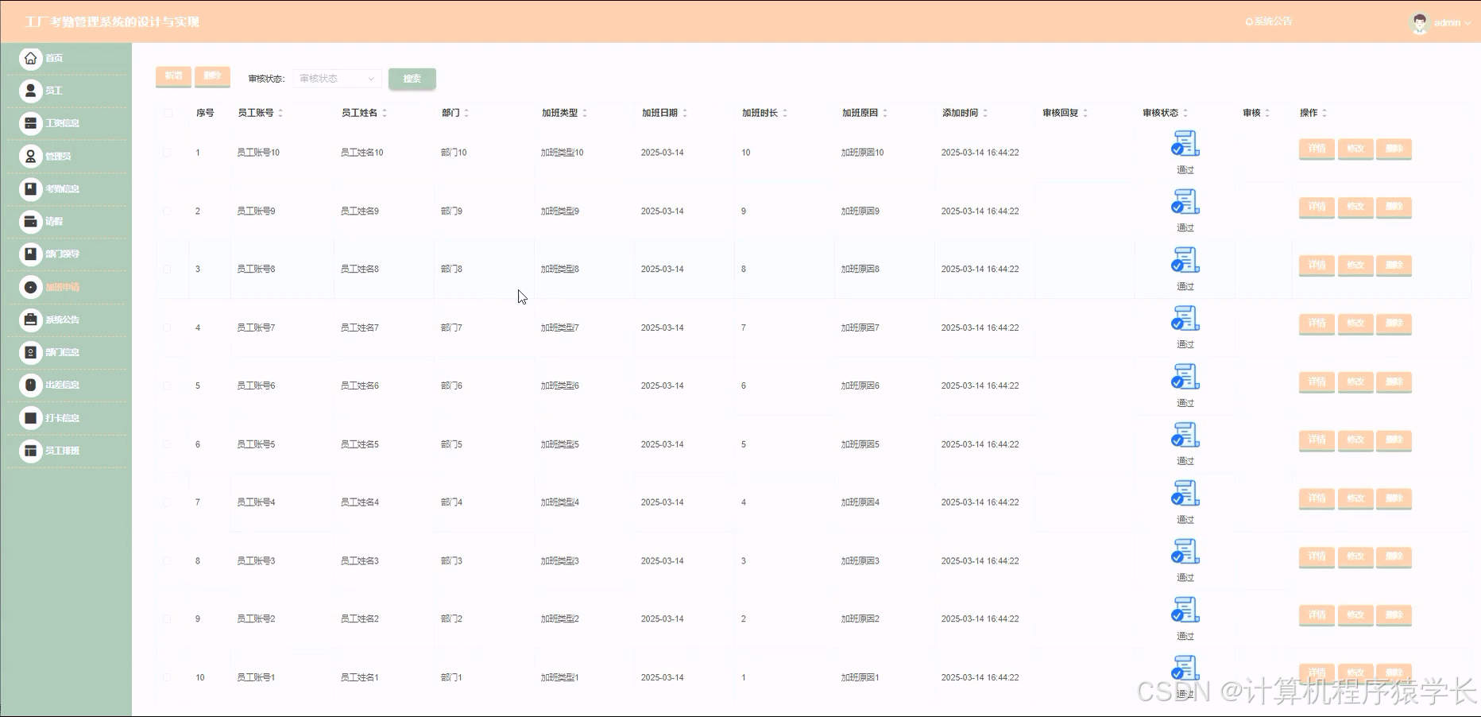Click 修改 for row 员工账号9
The image size is (1481, 717).
1355,207
